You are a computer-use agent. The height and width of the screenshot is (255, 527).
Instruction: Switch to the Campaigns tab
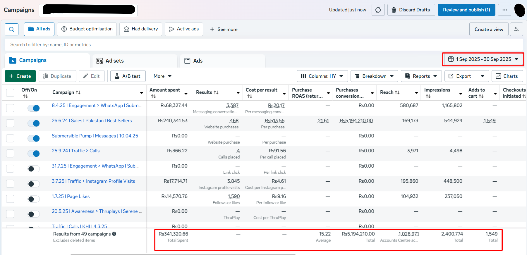click(47, 61)
